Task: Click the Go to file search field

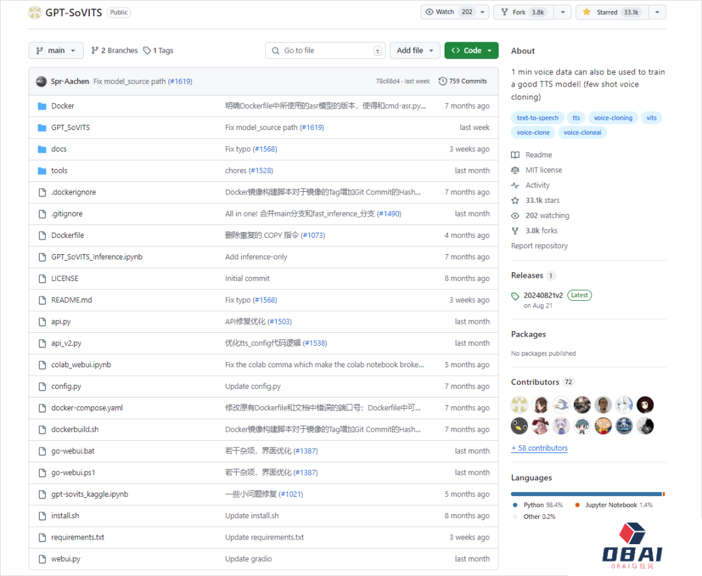Action: coord(325,51)
